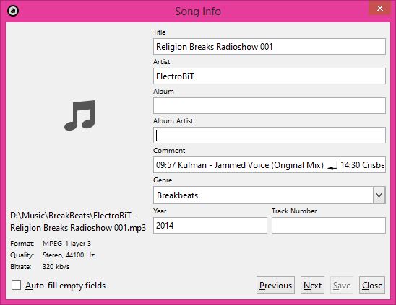Click the Title field with Religion Breaks
396x305 pixels.
coord(270,47)
